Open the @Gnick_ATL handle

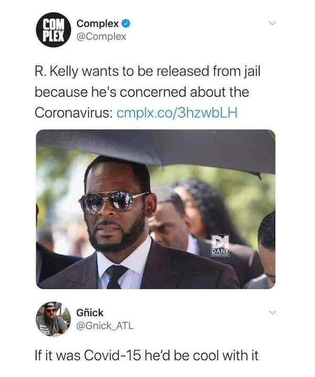pyautogui.click(x=104, y=326)
